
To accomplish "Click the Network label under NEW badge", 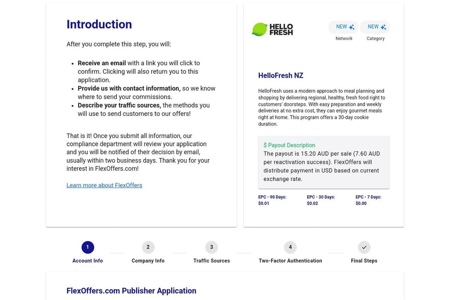I will click(344, 38).
